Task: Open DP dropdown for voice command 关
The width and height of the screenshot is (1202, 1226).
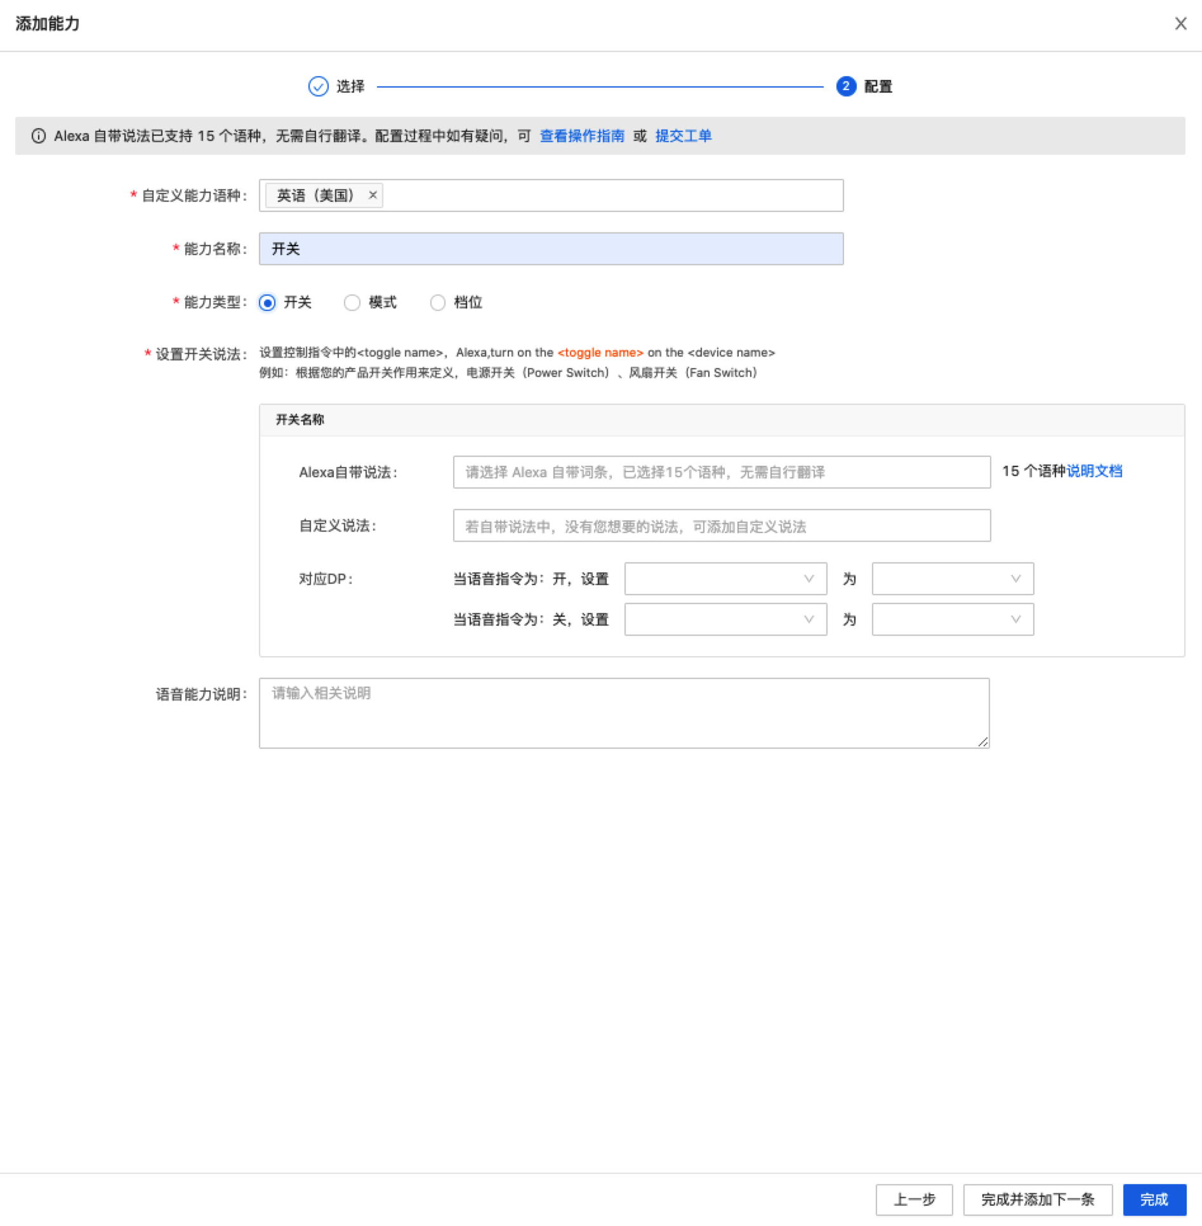Action: 725,619
